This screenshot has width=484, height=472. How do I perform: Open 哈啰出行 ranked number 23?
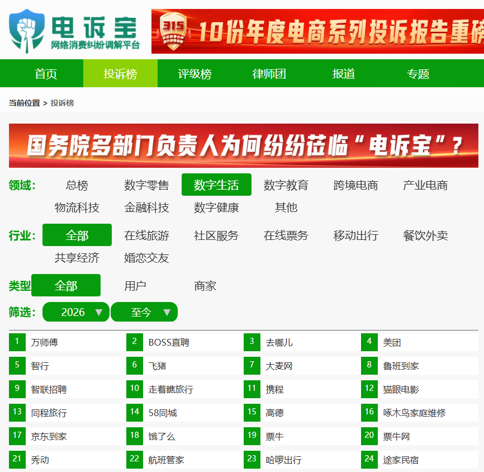point(283,460)
